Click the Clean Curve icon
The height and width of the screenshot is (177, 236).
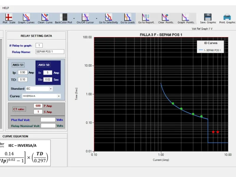pos(45,17)
